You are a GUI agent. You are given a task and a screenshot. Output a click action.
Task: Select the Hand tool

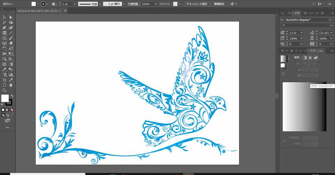[11, 85]
